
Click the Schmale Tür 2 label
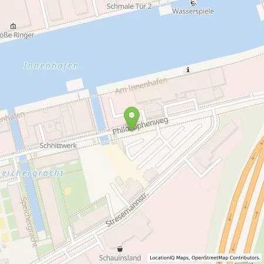point(129,6)
